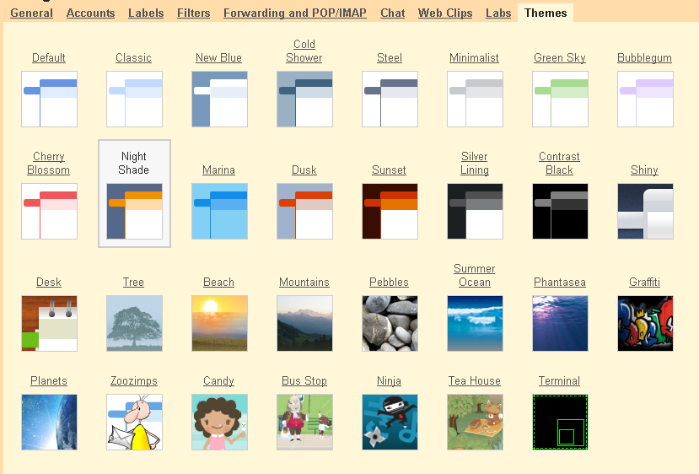The width and height of the screenshot is (699, 474).
Task: Pick the Dusk theme preview
Action: 305,212
